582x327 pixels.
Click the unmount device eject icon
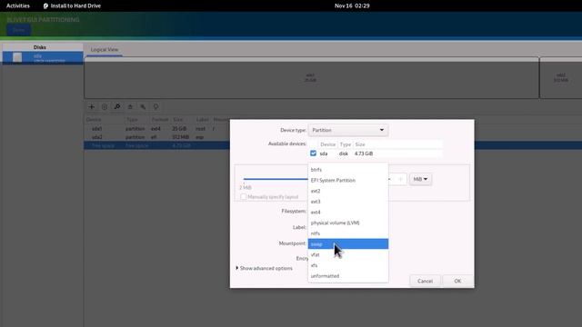[x=130, y=107]
